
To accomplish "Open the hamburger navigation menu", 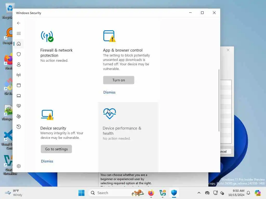I will (x=19, y=33).
